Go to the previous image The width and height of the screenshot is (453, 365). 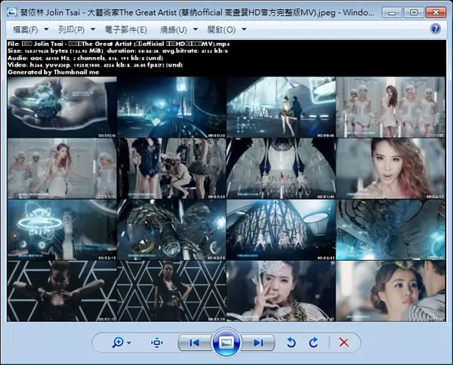(x=195, y=342)
